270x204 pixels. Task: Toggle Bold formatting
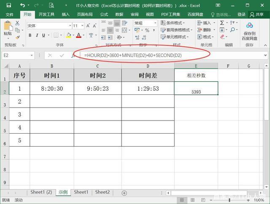pyautogui.click(x=30, y=35)
